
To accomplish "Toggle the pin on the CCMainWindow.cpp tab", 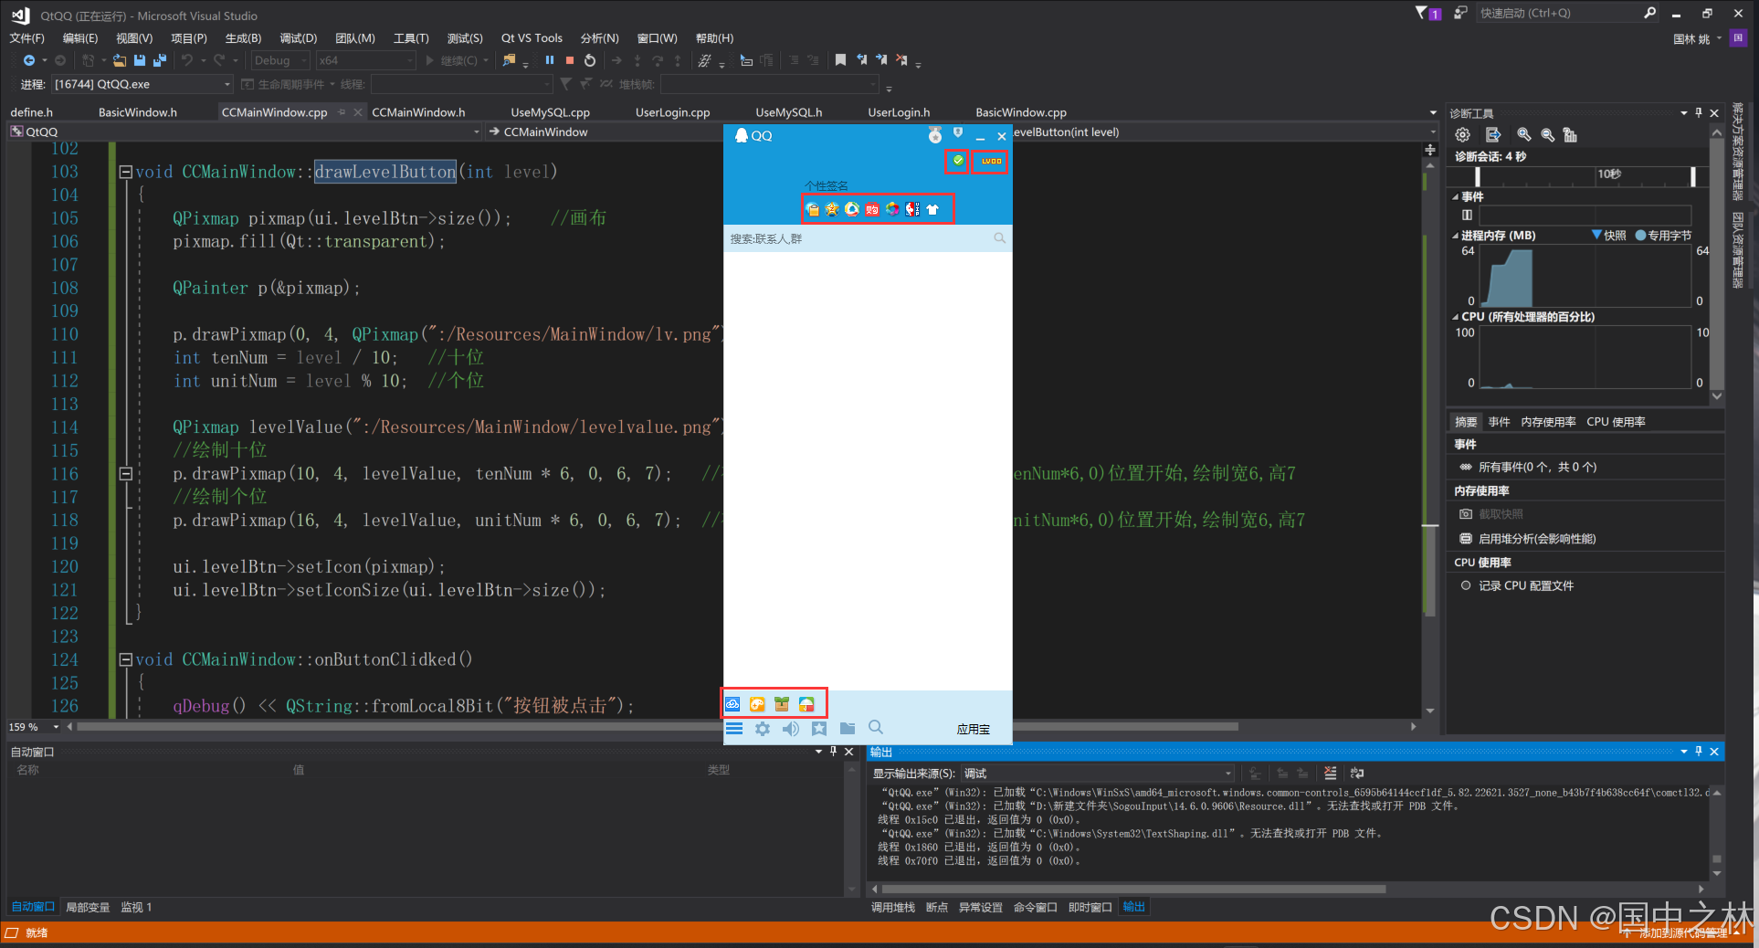I will (342, 112).
